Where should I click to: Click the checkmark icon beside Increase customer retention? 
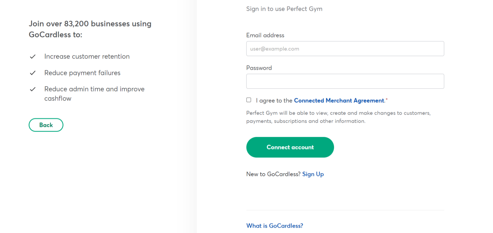(x=33, y=57)
